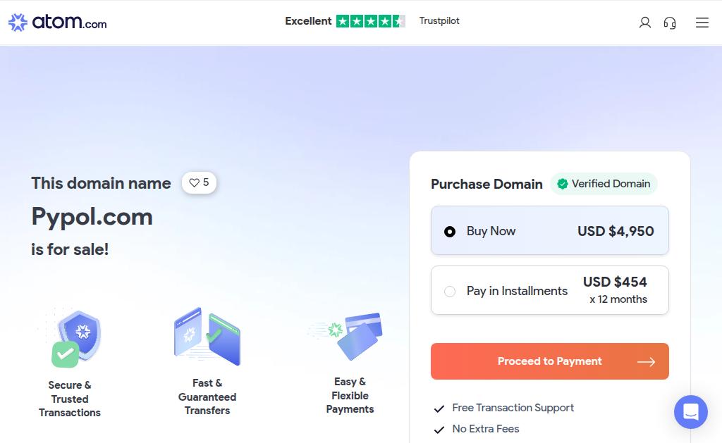Click the Fast & Guaranteed Transfers icon
722x443 pixels.
pyautogui.click(x=207, y=336)
